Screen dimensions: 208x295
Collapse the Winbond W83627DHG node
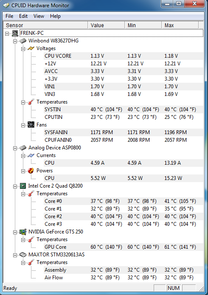point(15,41)
